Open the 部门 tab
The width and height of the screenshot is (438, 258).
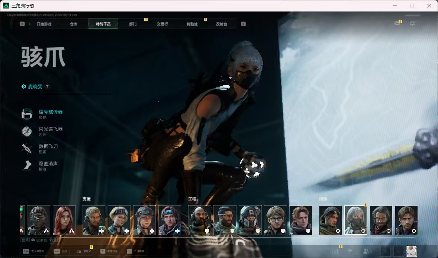[x=133, y=24]
